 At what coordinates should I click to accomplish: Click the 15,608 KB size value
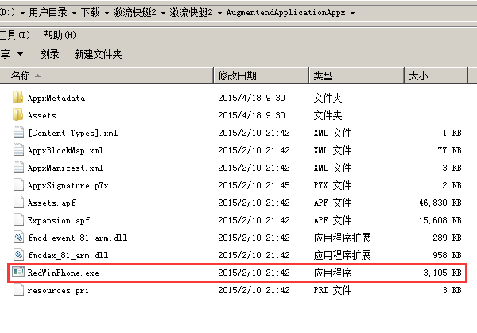[x=440, y=220]
